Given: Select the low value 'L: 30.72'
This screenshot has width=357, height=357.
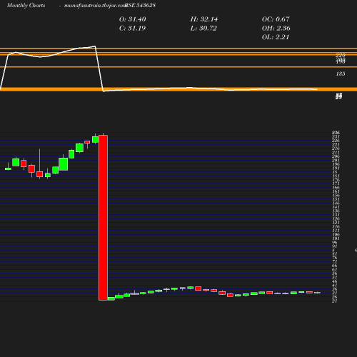Looking at the screenshot, I should click(x=203, y=28).
